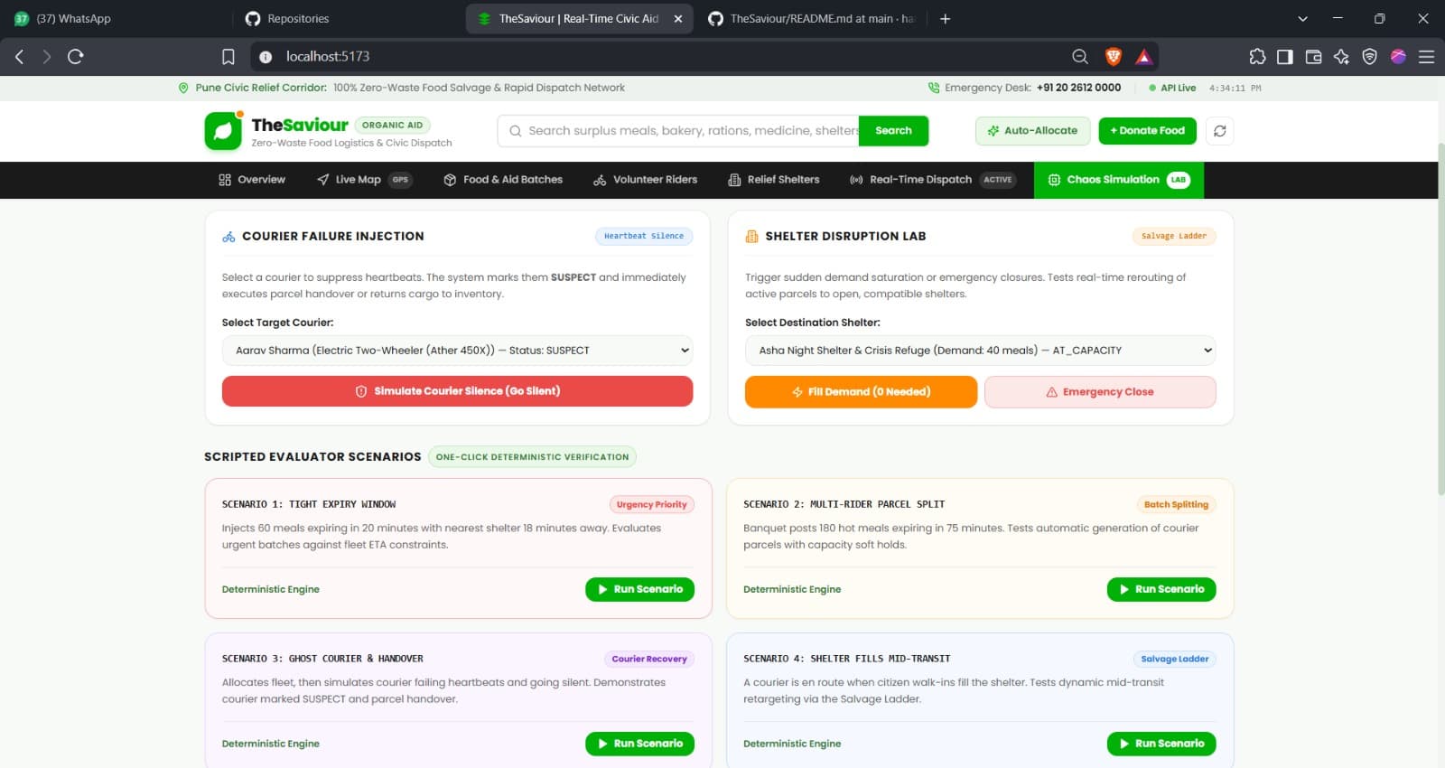Image resolution: width=1445 pixels, height=768 pixels.
Task: Run Scenario 1 Tight Expiry Window
Action: tap(639, 589)
